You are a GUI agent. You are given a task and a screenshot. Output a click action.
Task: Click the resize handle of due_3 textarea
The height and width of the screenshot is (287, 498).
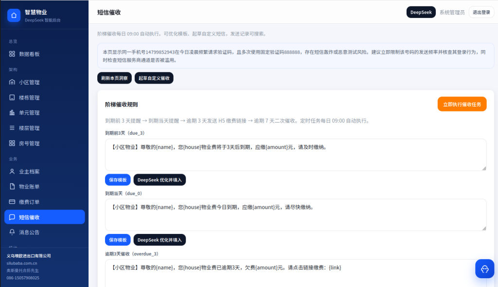[484, 168]
